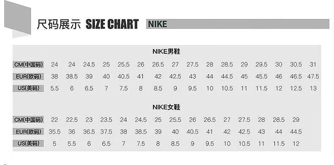This screenshot has height=165, width=334.
Task: Select women's EUR size 37.5
Action: click(106, 132)
